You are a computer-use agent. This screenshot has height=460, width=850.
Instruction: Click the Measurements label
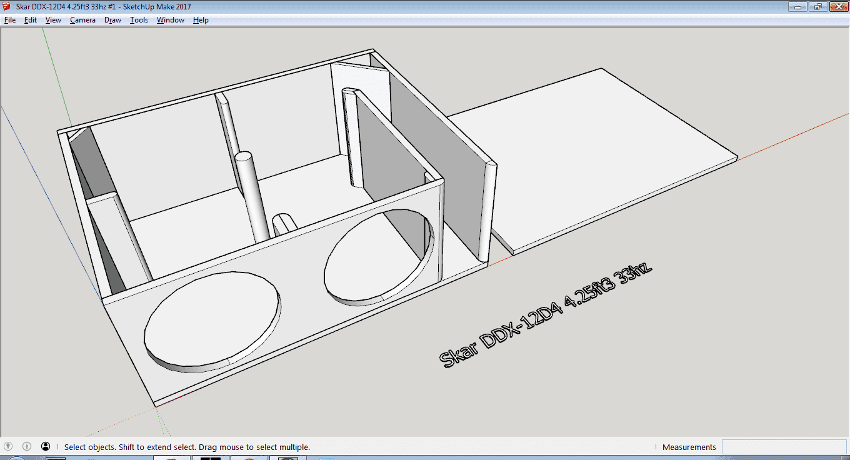[x=689, y=447]
